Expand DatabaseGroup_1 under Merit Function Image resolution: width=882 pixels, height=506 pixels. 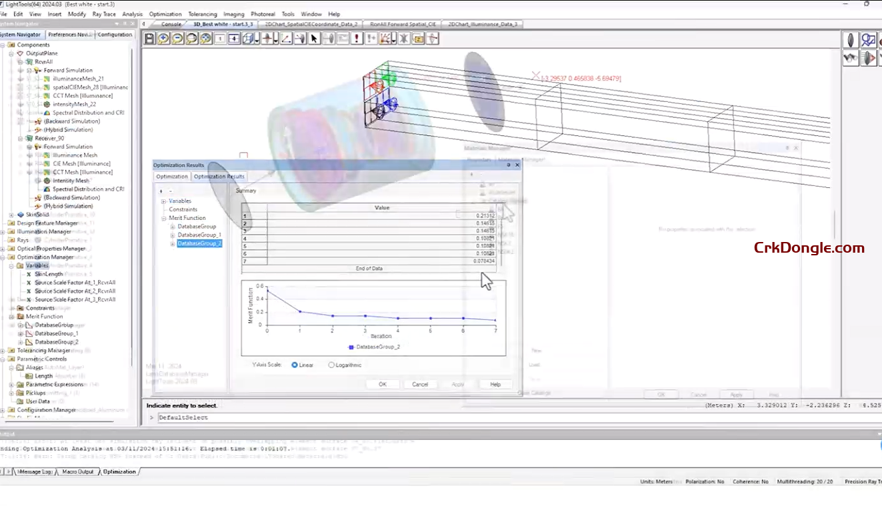(x=173, y=235)
